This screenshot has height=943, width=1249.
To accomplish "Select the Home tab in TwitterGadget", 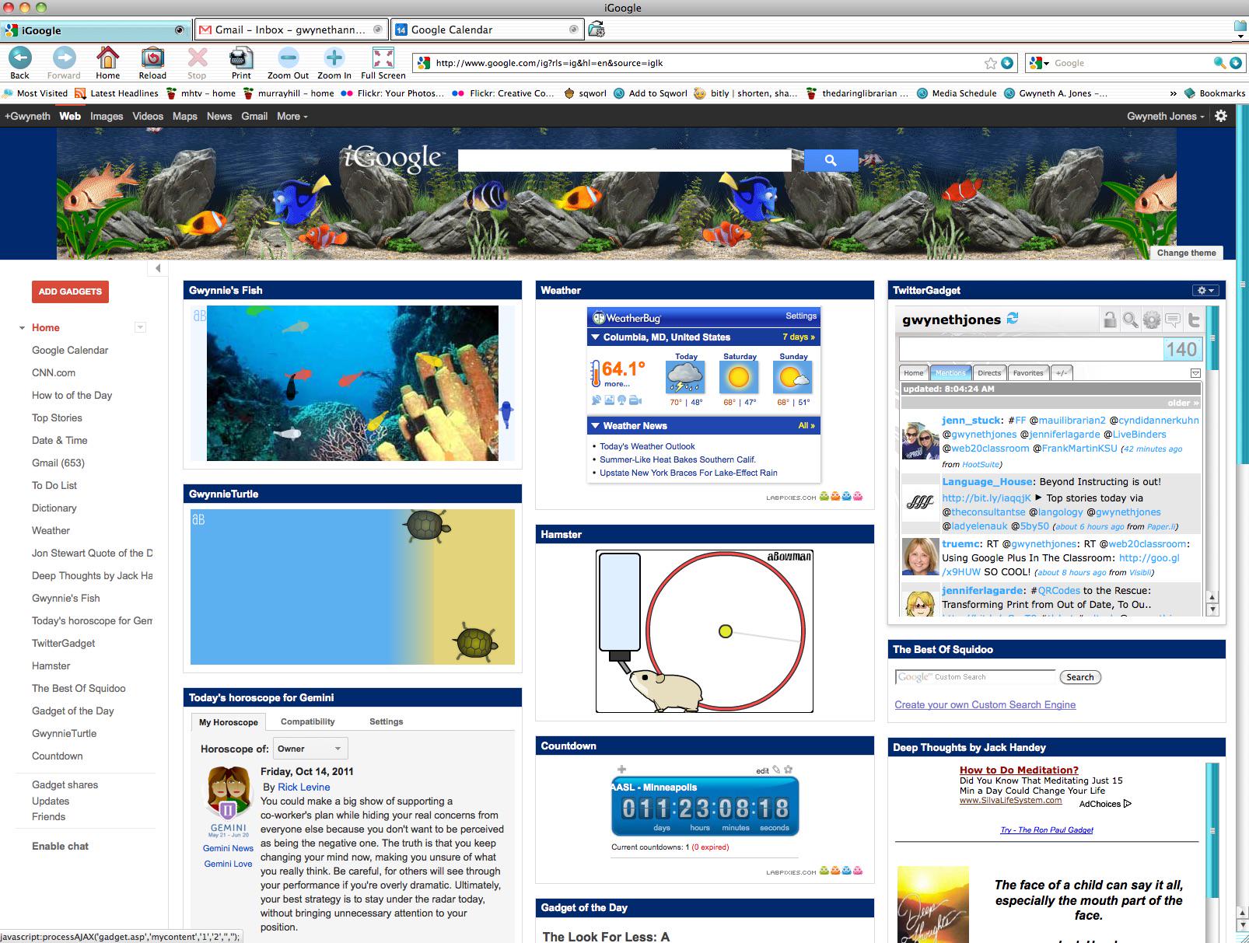I will (914, 373).
